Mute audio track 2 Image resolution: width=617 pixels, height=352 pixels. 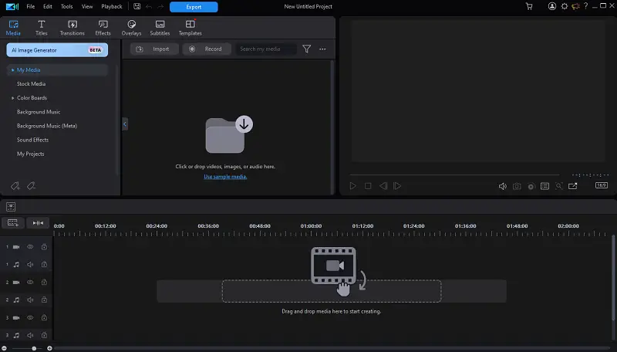pyautogui.click(x=30, y=300)
